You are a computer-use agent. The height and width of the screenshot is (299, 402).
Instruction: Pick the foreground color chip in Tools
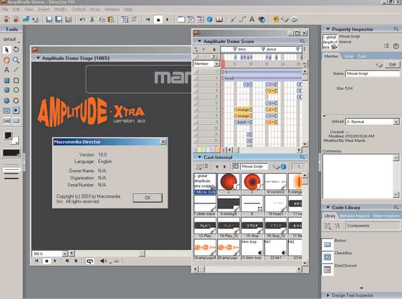tap(8, 135)
